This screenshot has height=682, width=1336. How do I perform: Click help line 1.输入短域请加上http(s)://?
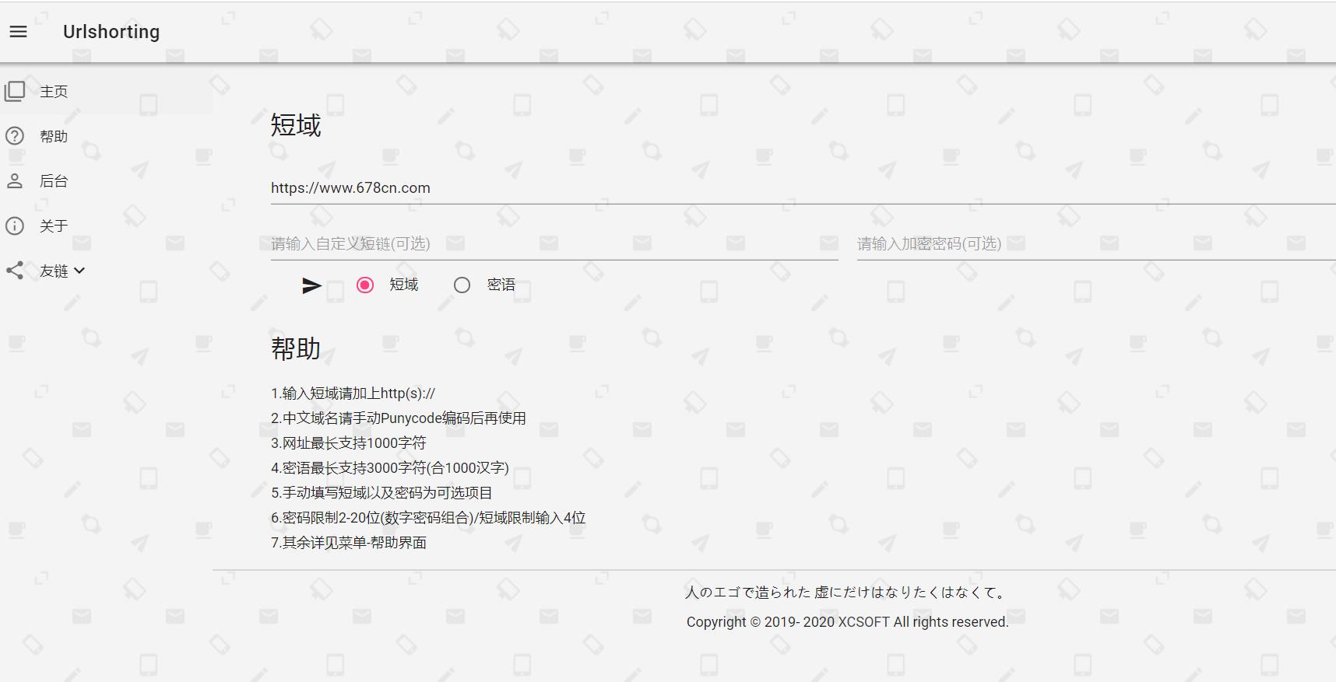point(353,393)
